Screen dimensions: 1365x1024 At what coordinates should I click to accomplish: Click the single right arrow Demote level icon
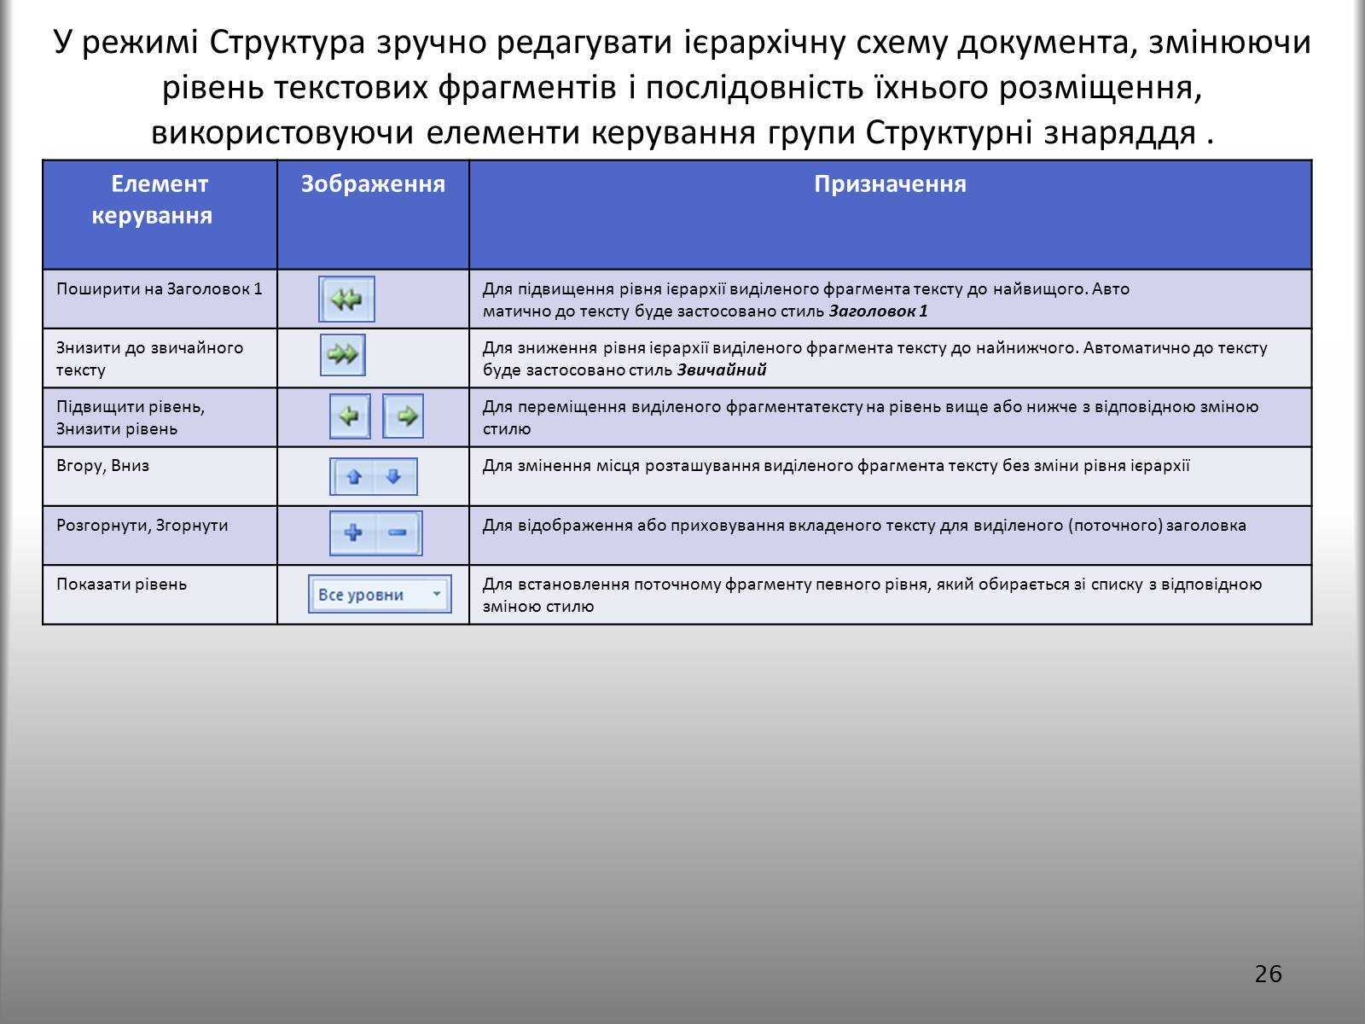(x=404, y=416)
